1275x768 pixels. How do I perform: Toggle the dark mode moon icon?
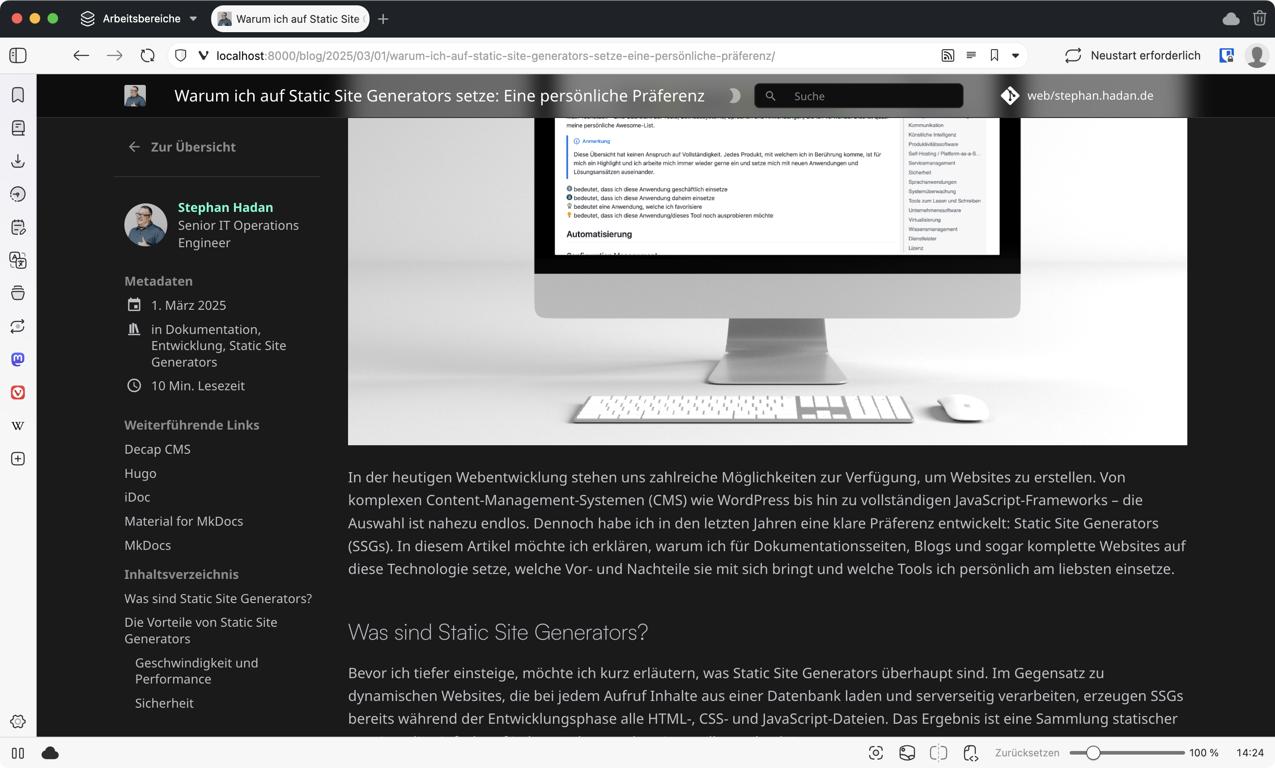(x=734, y=96)
